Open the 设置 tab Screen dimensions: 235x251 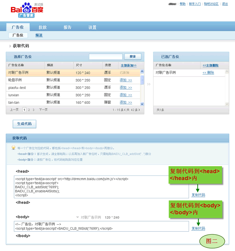(x=92, y=27)
